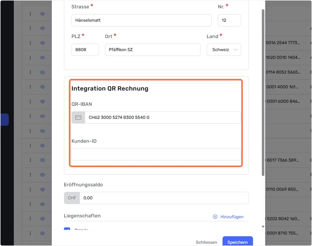The width and height of the screenshot is (312, 246).
Task: Open the three-dot menu in the 0001 8710 755 row
Action: tap(30, 233)
